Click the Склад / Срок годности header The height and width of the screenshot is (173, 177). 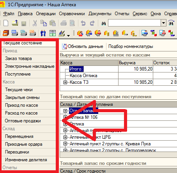coord(119,171)
